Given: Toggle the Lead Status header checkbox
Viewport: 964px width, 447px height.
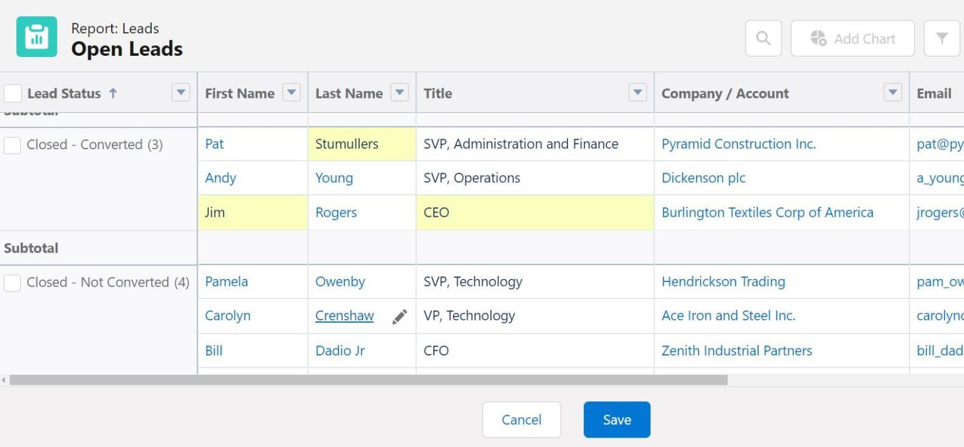Looking at the screenshot, I should [x=13, y=93].
